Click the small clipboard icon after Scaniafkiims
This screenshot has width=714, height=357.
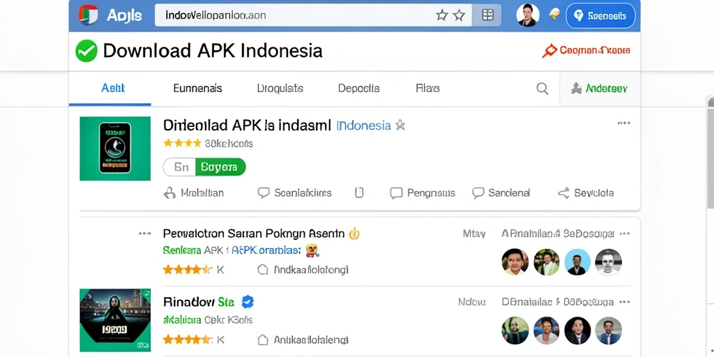click(x=359, y=193)
